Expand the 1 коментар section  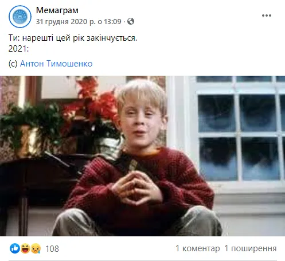[x=197, y=248]
